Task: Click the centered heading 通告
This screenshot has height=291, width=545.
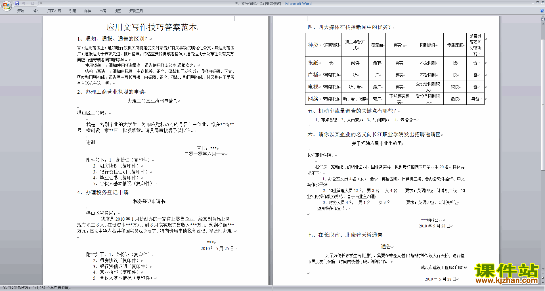Action: (x=386, y=247)
